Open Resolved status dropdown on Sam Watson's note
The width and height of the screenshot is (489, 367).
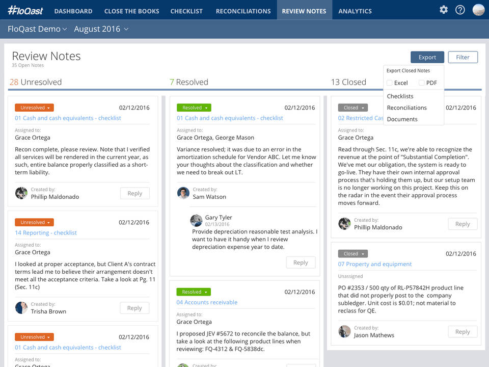pyautogui.click(x=194, y=108)
